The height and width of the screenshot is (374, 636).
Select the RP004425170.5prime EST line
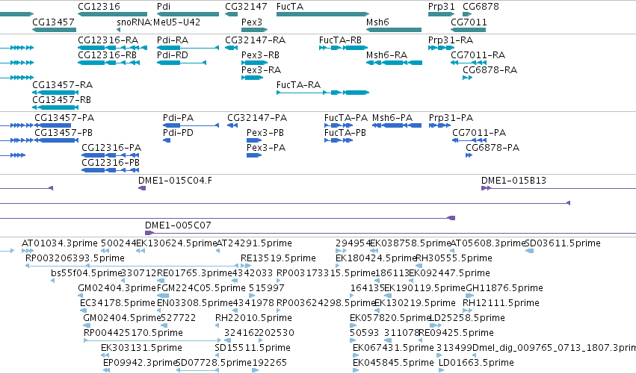tap(152, 340)
